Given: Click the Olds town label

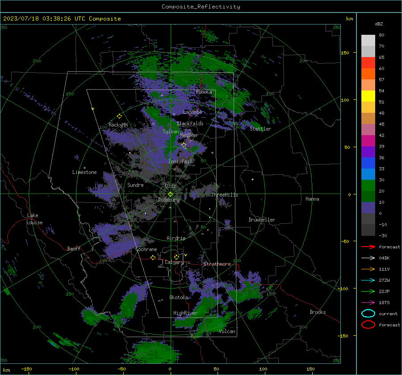Looking at the screenshot, I should [170, 186].
